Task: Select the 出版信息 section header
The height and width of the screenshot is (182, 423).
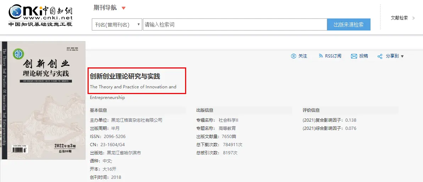Action: [205, 110]
